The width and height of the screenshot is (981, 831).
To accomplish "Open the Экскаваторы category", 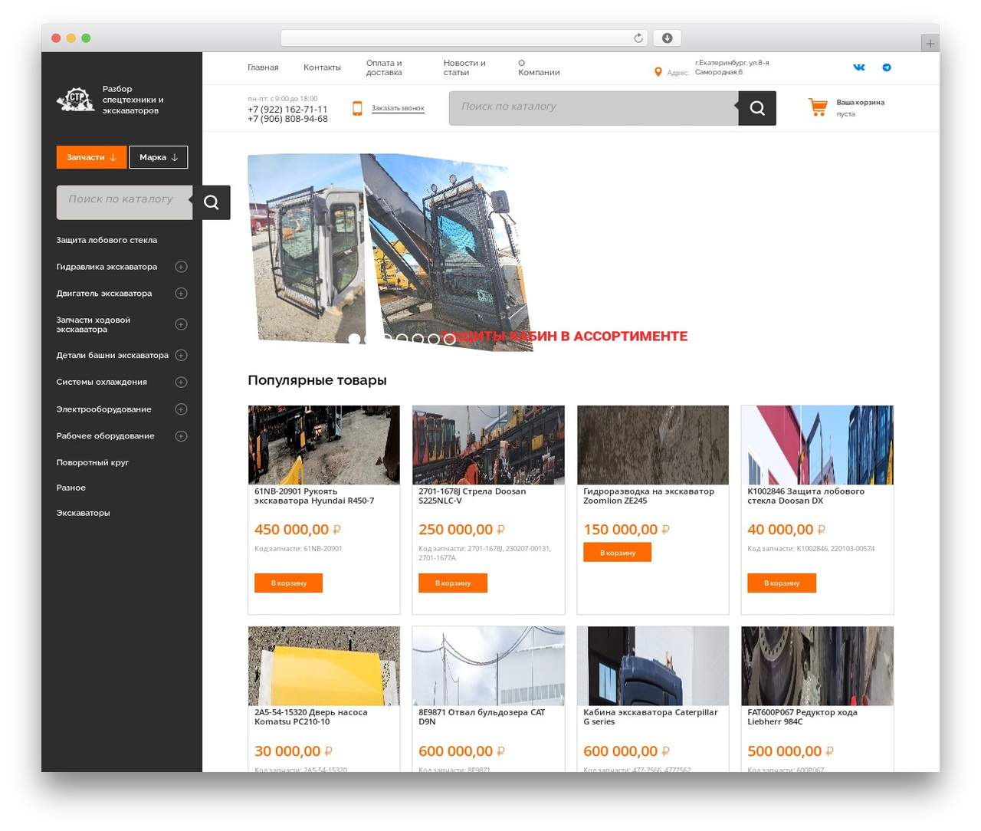I will 83,513.
